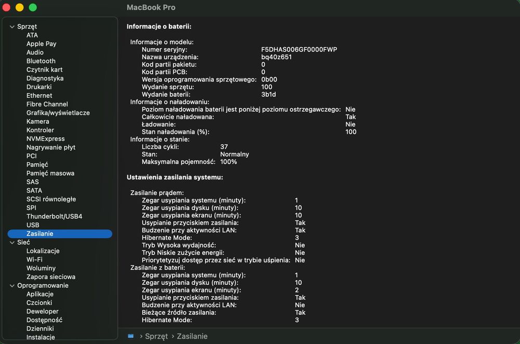Image resolution: width=520 pixels, height=344 pixels.
Task: Select Grafika/wyświetlacze in the sidebar
Action: [x=58, y=113]
